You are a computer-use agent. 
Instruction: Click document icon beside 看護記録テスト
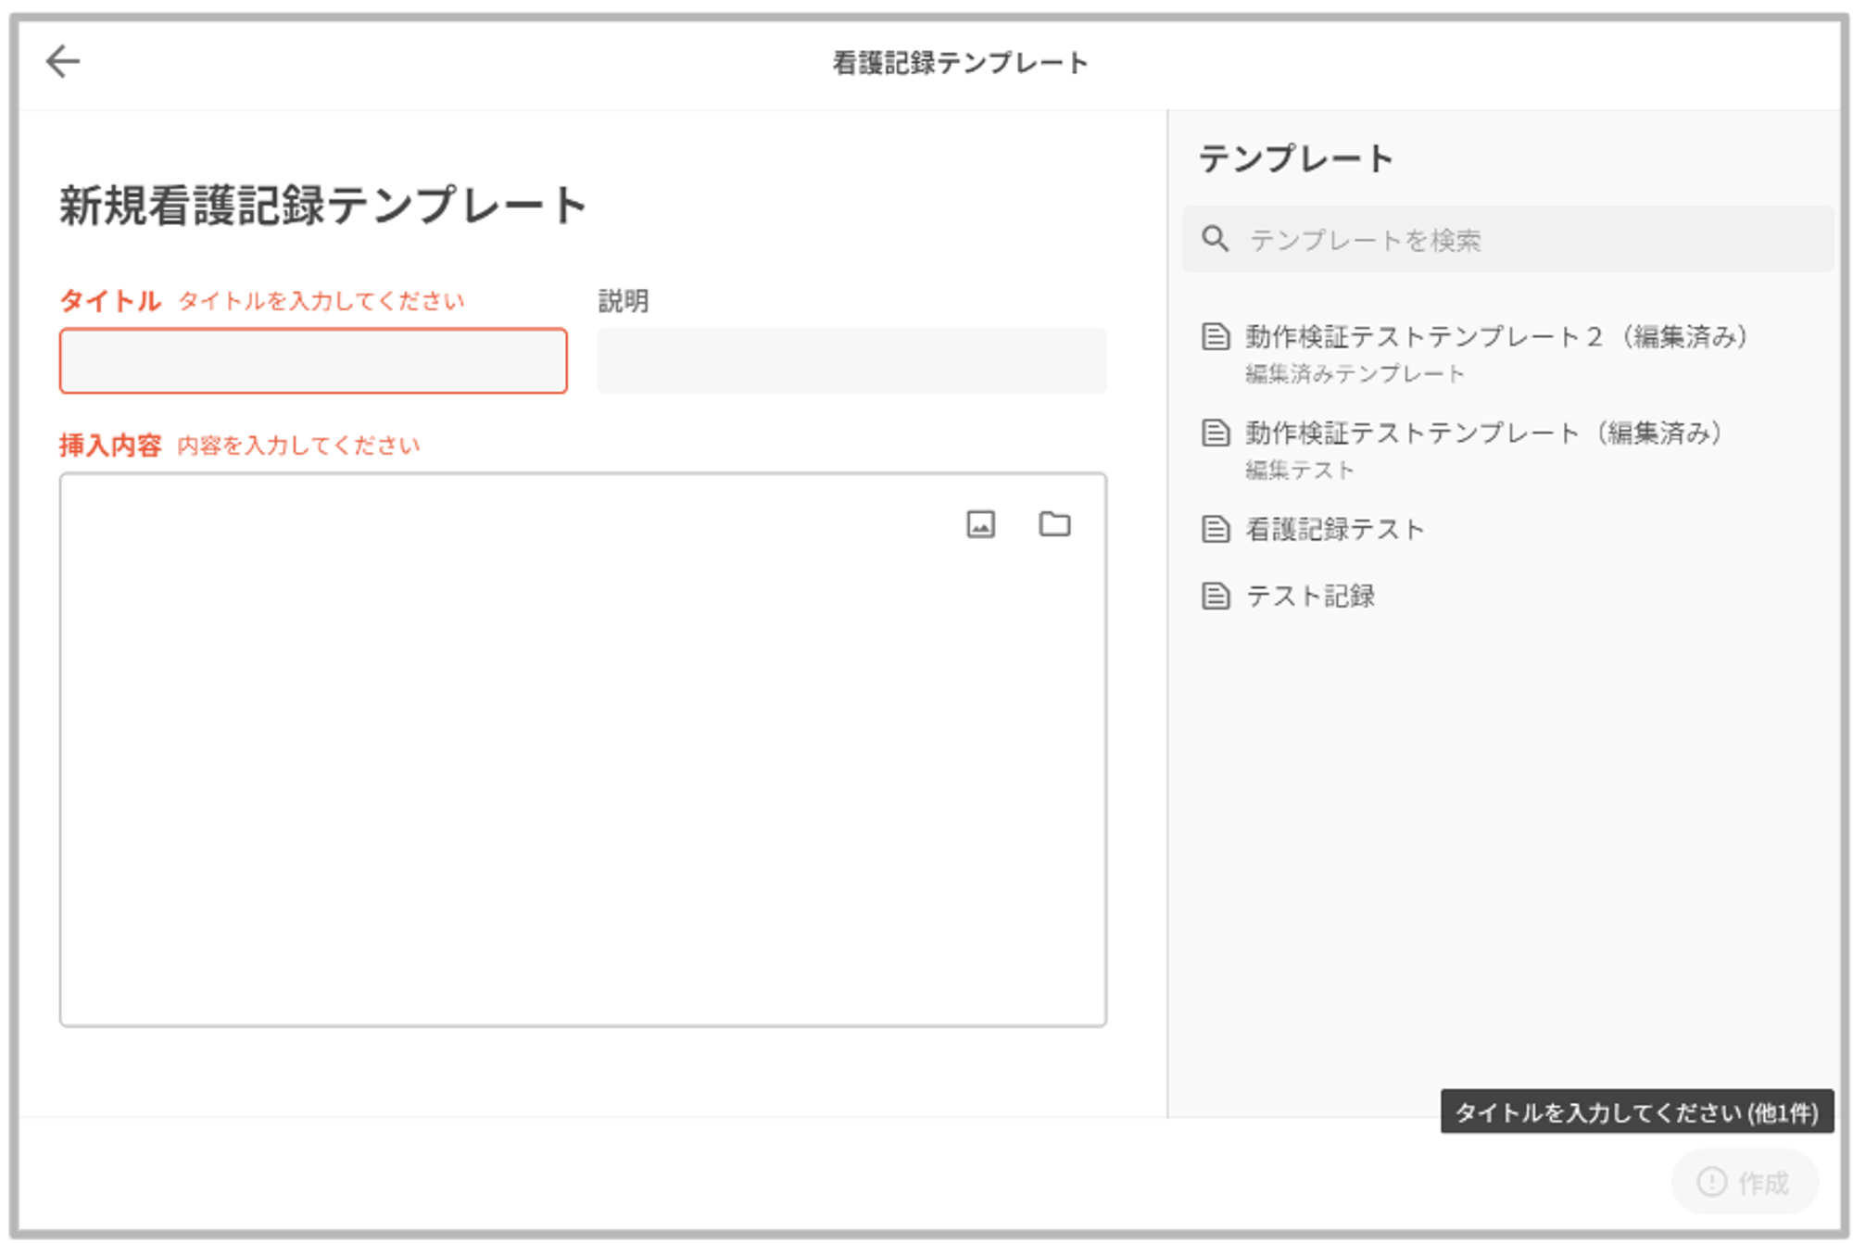(1216, 529)
